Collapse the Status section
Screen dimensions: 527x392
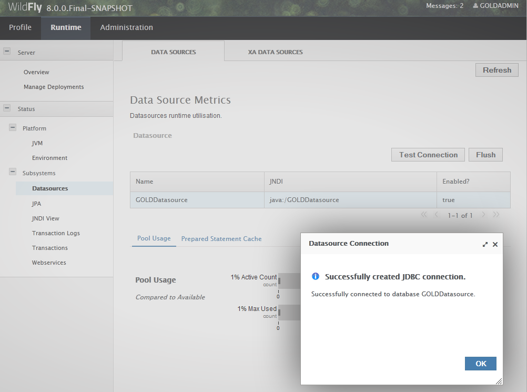pyautogui.click(x=7, y=108)
